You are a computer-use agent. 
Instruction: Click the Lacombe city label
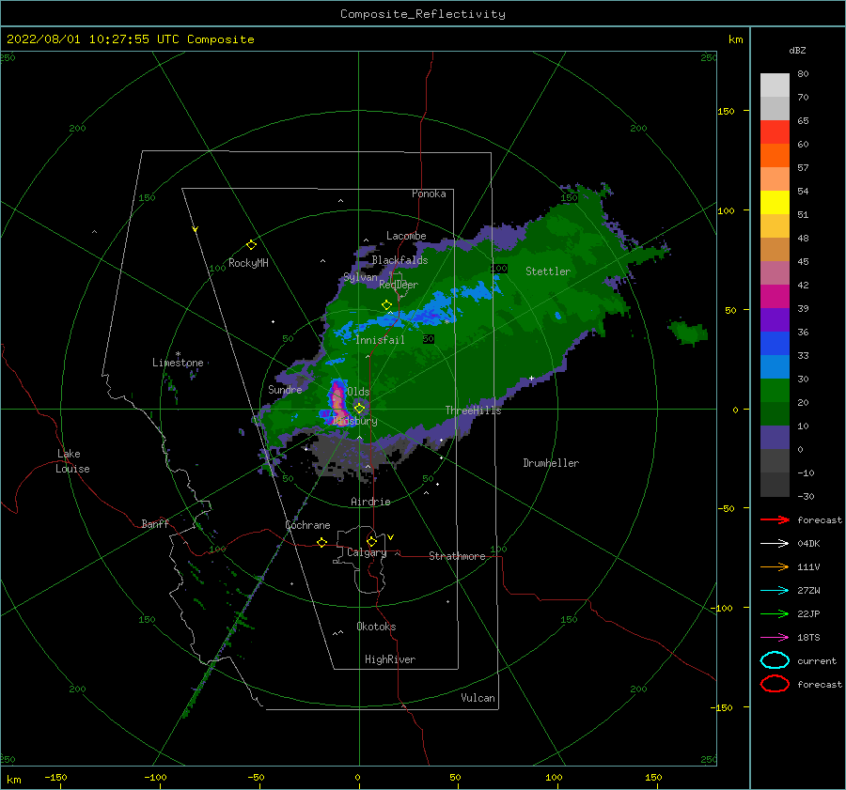click(x=406, y=236)
